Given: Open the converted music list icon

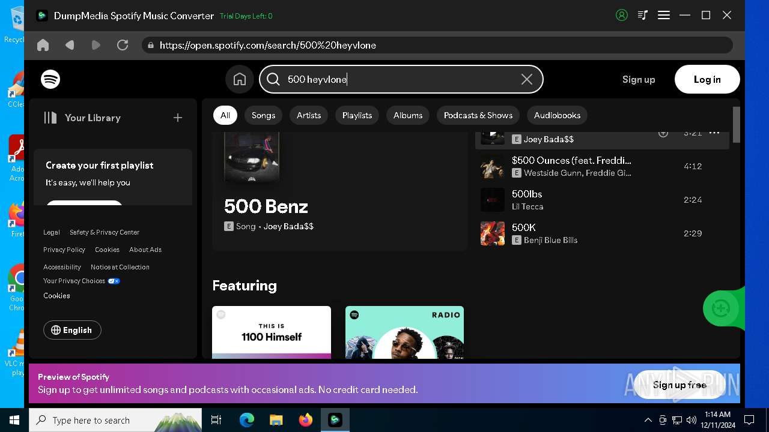Looking at the screenshot, I should (643, 16).
